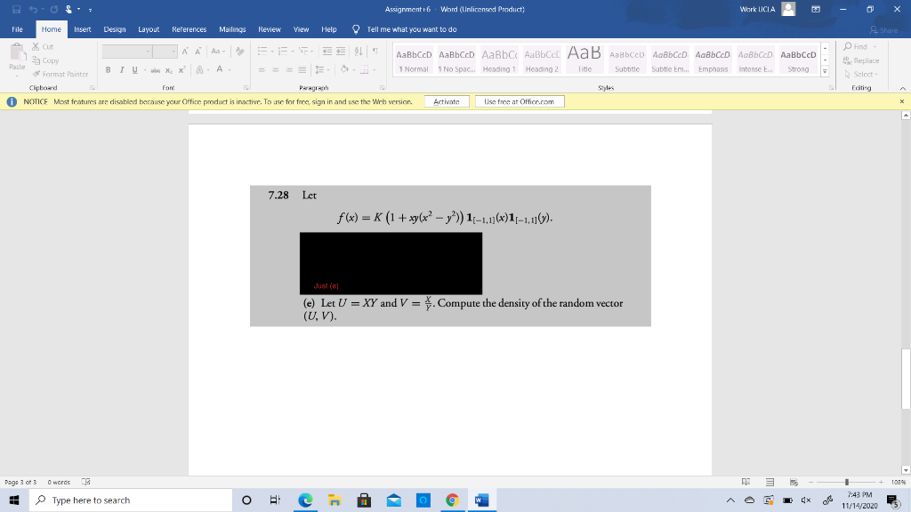Open the font size dropdown

(x=173, y=51)
